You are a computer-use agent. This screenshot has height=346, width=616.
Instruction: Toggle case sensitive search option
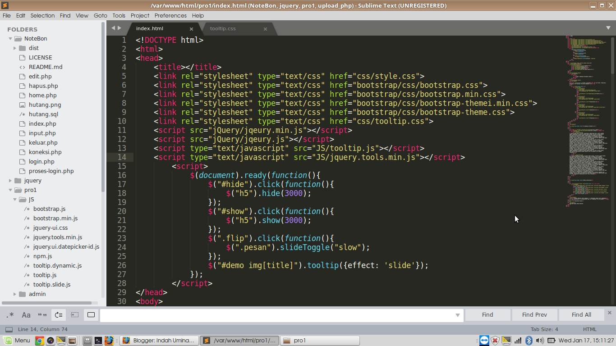pos(26,315)
